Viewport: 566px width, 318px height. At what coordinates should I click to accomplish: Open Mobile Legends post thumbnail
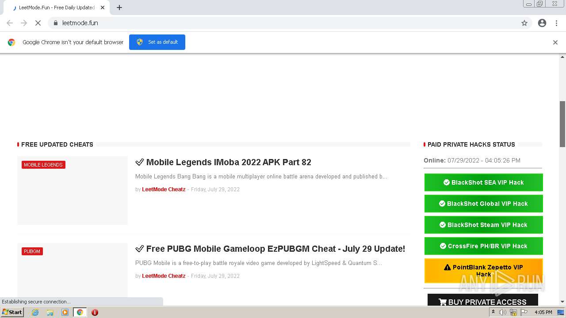73,190
